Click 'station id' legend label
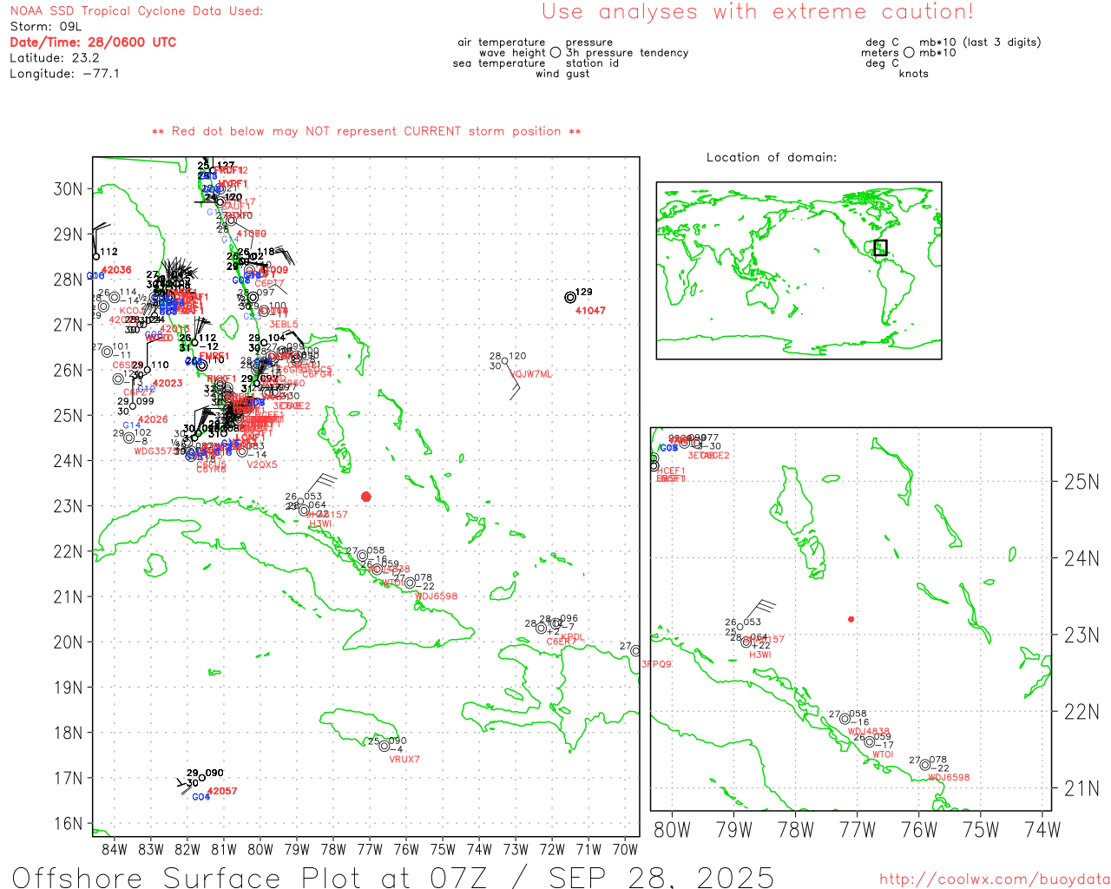Screen dimensions: 1111x889 pyautogui.click(x=592, y=63)
